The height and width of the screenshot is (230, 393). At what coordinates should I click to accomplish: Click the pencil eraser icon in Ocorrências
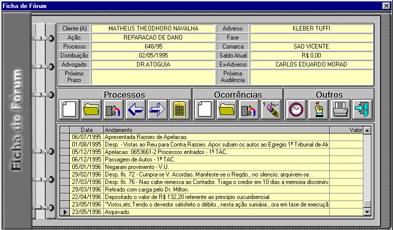pos(272,109)
